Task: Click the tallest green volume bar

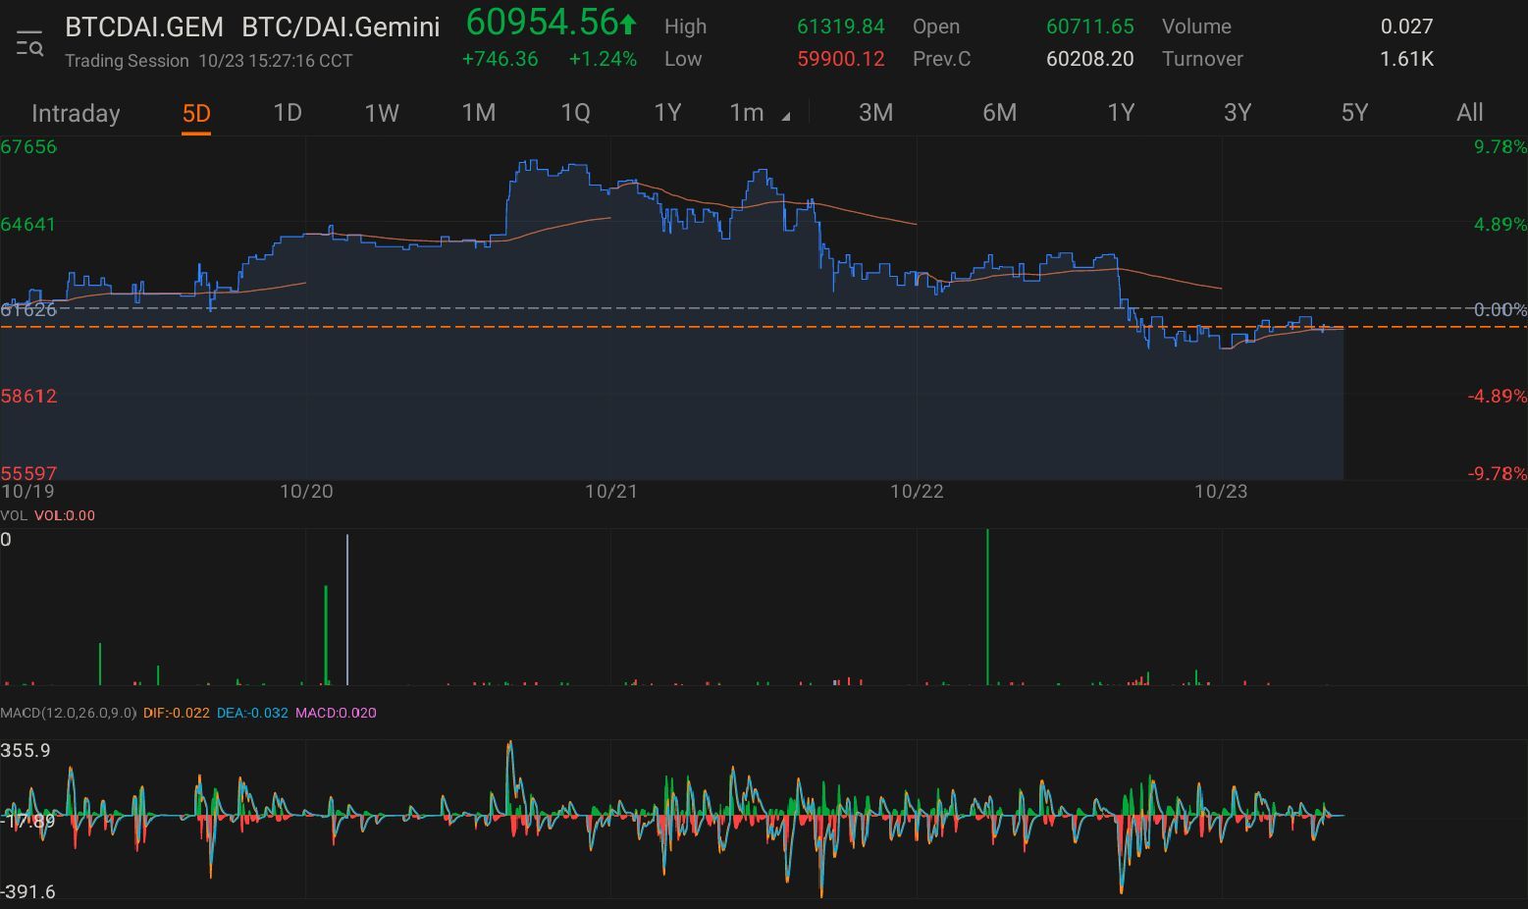Action: [987, 607]
